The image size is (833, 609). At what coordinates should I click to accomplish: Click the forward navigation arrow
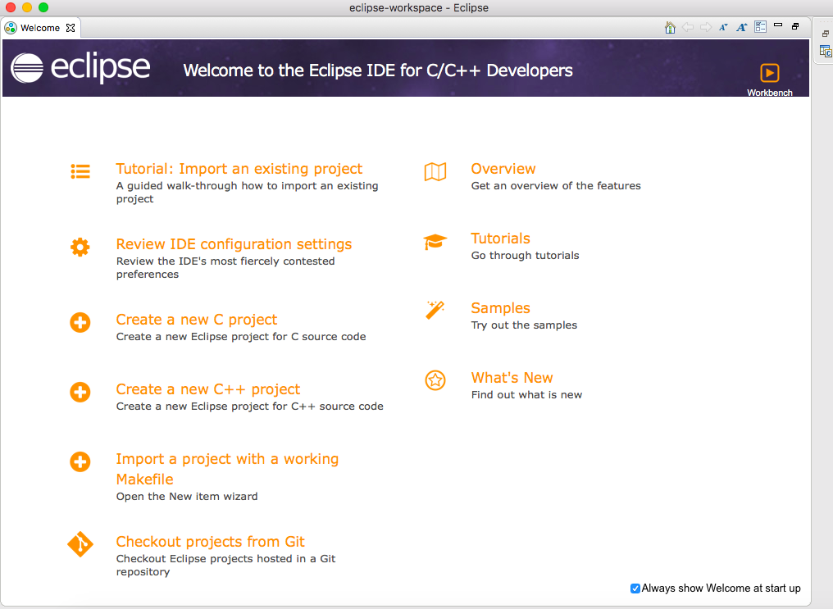coord(706,27)
